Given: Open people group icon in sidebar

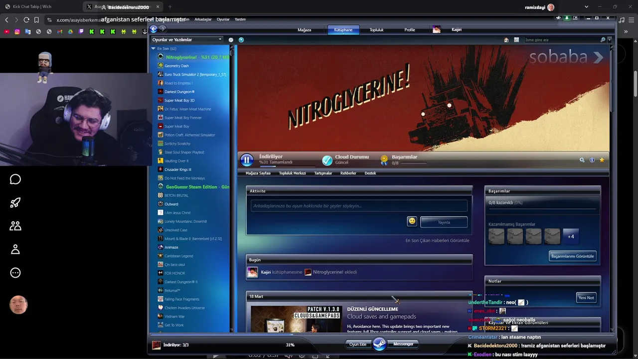Looking at the screenshot, I should tap(15, 226).
